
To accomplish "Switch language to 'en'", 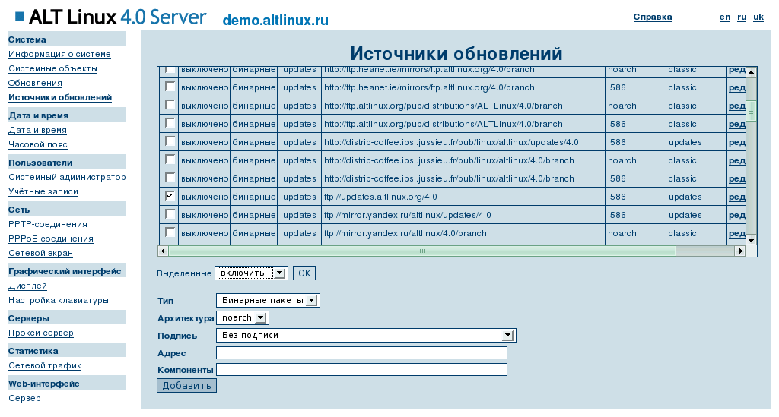I will [x=724, y=17].
